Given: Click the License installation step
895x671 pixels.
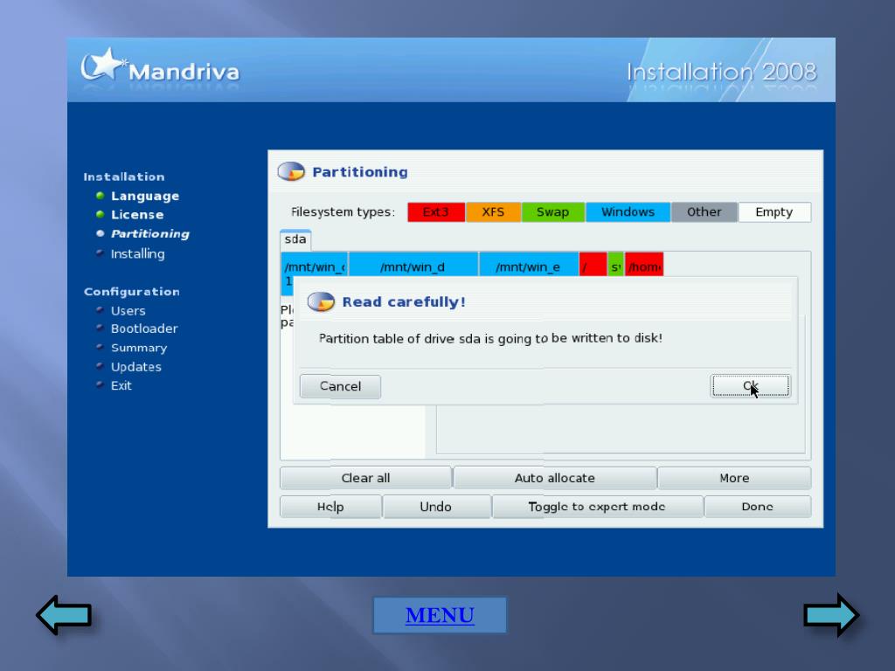Looking at the screenshot, I should click(x=137, y=215).
